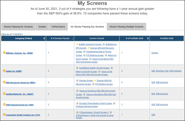Expand the CNO Financial Group row plus icon
This screenshot has height=121, width=185.
(4, 104)
